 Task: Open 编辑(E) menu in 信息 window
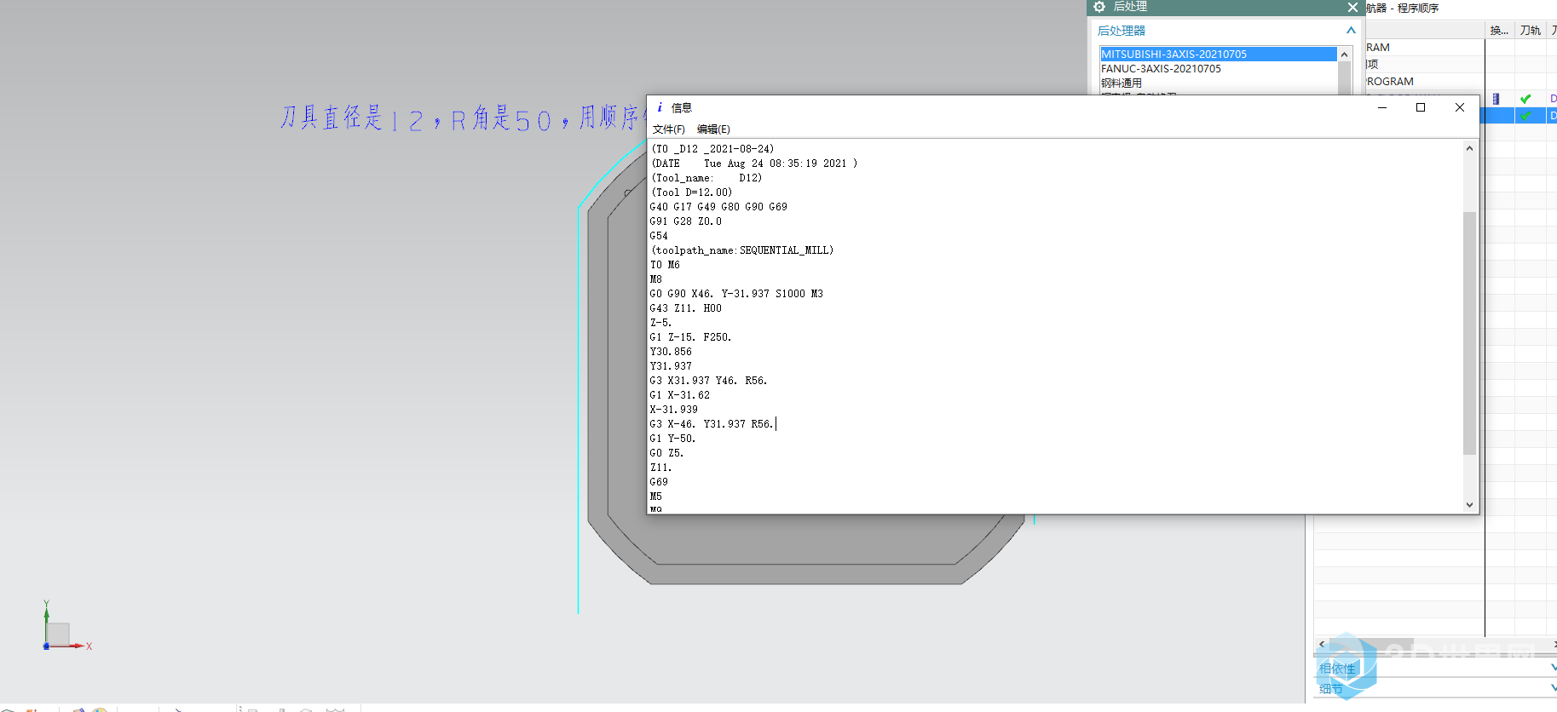pyautogui.click(x=713, y=129)
